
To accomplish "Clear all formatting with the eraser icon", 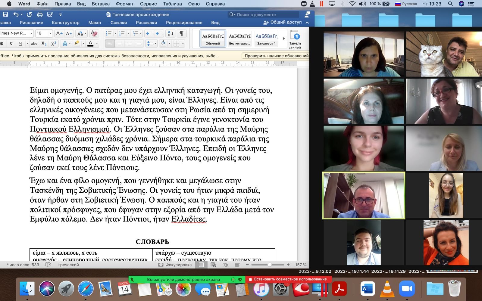I will click(x=94, y=33).
